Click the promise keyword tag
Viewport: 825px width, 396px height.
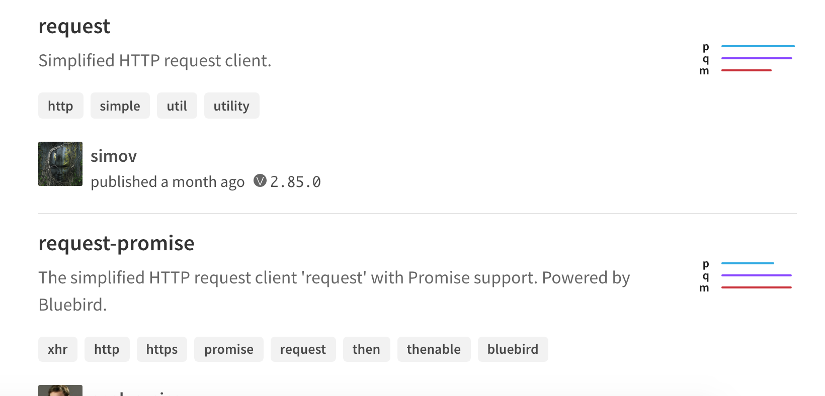228,349
